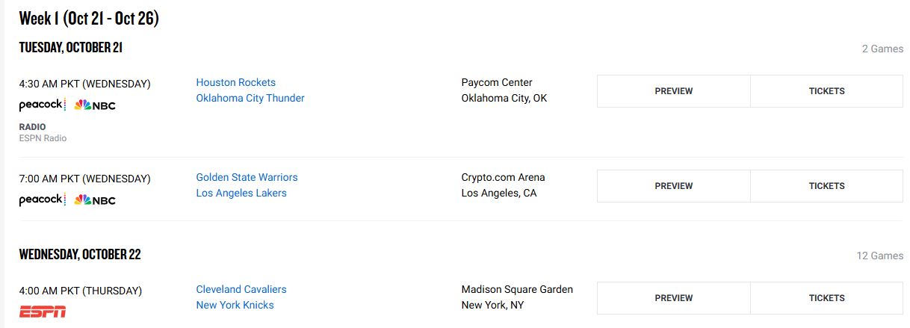
Task: Preview the Cavaliers vs Knicks game
Action: (x=674, y=298)
